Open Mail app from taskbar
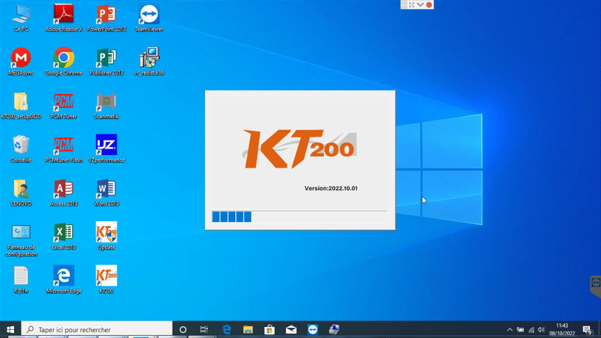The width and height of the screenshot is (601, 338). coord(291,330)
